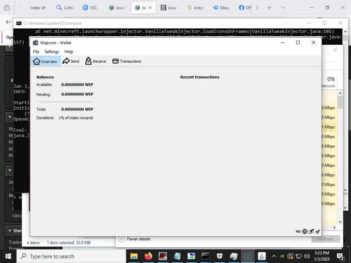Open the notification center

[340, 256]
